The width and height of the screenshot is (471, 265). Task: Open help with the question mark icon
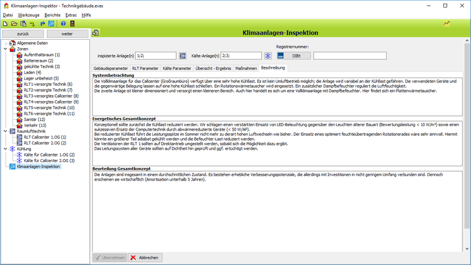63,24
